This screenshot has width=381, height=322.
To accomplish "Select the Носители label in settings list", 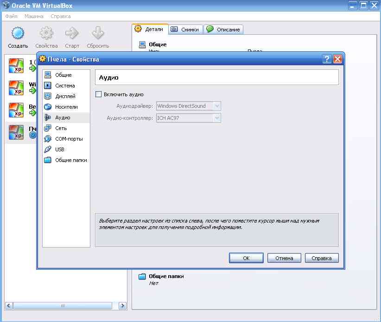I will pyautogui.click(x=66, y=107).
